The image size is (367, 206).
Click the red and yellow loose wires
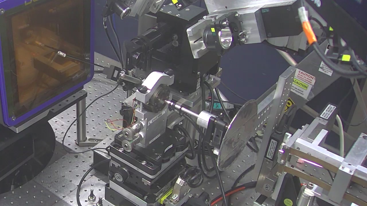[x=116, y=124]
